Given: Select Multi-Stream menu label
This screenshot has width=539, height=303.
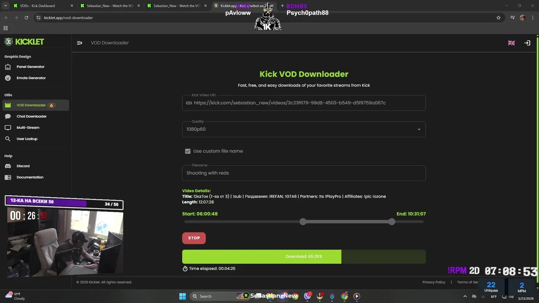Looking at the screenshot, I should (28, 128).
